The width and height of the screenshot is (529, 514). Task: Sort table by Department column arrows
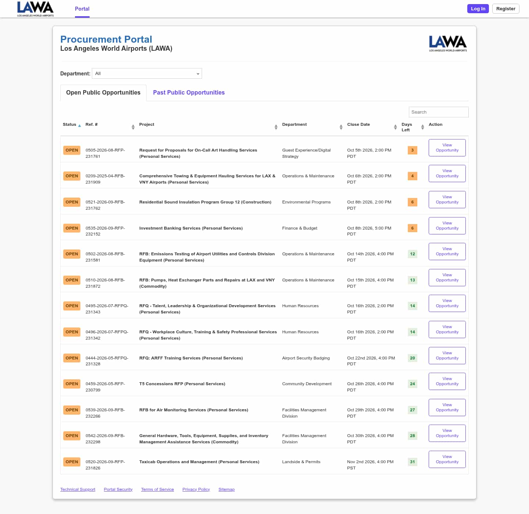tap(341, 127)
